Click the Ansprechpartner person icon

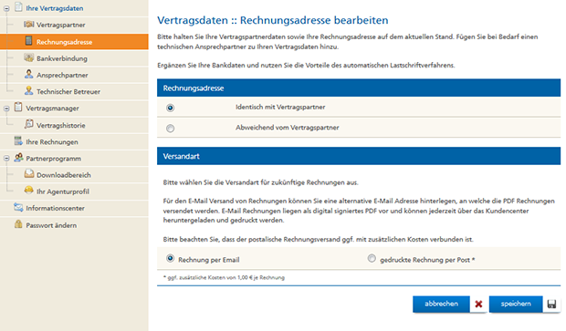point(29,74)
